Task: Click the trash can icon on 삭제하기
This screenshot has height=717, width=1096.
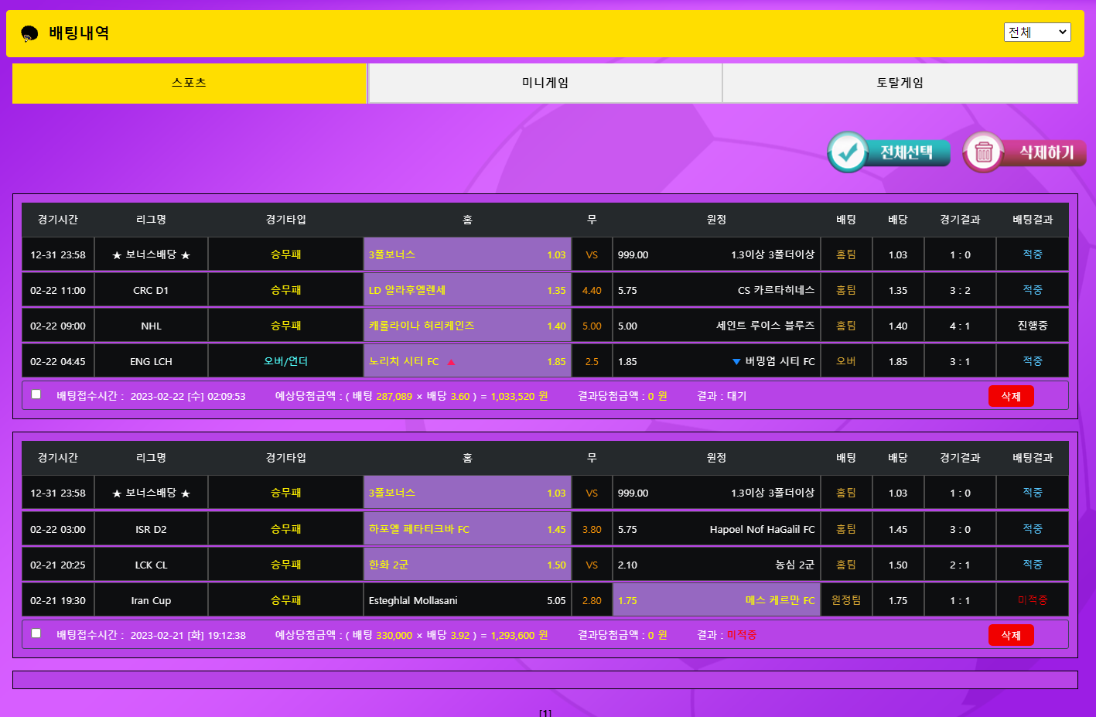Action: 983,152
